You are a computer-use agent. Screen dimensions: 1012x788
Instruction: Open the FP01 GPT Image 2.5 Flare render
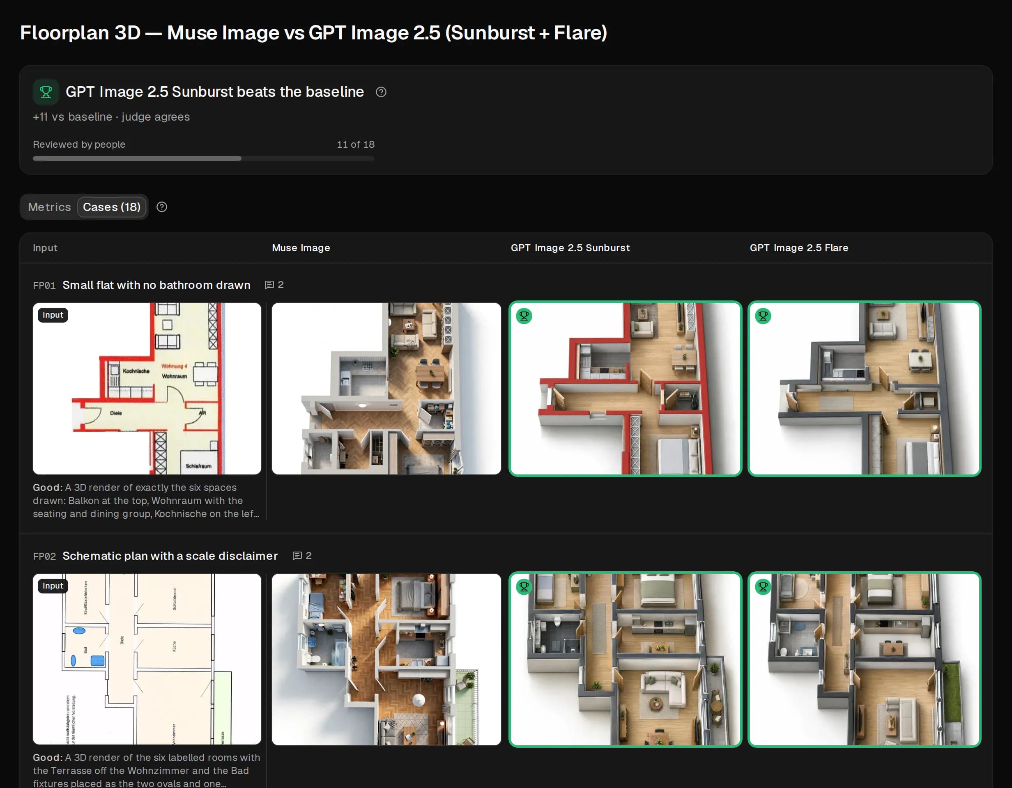(x=864, y=388)
